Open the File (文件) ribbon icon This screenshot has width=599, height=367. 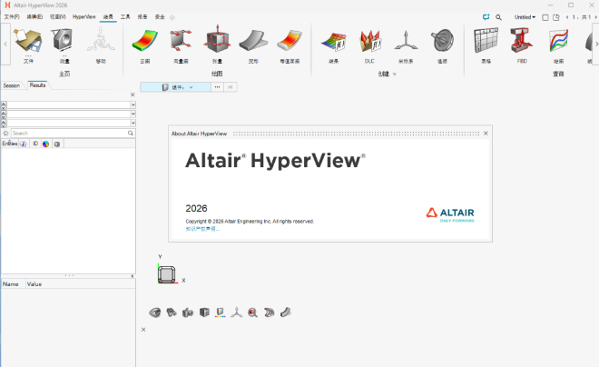pyautogui.click(x=28, y=42)
